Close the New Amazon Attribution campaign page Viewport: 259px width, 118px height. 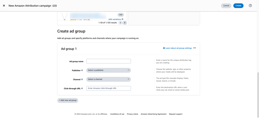point(4,6)
